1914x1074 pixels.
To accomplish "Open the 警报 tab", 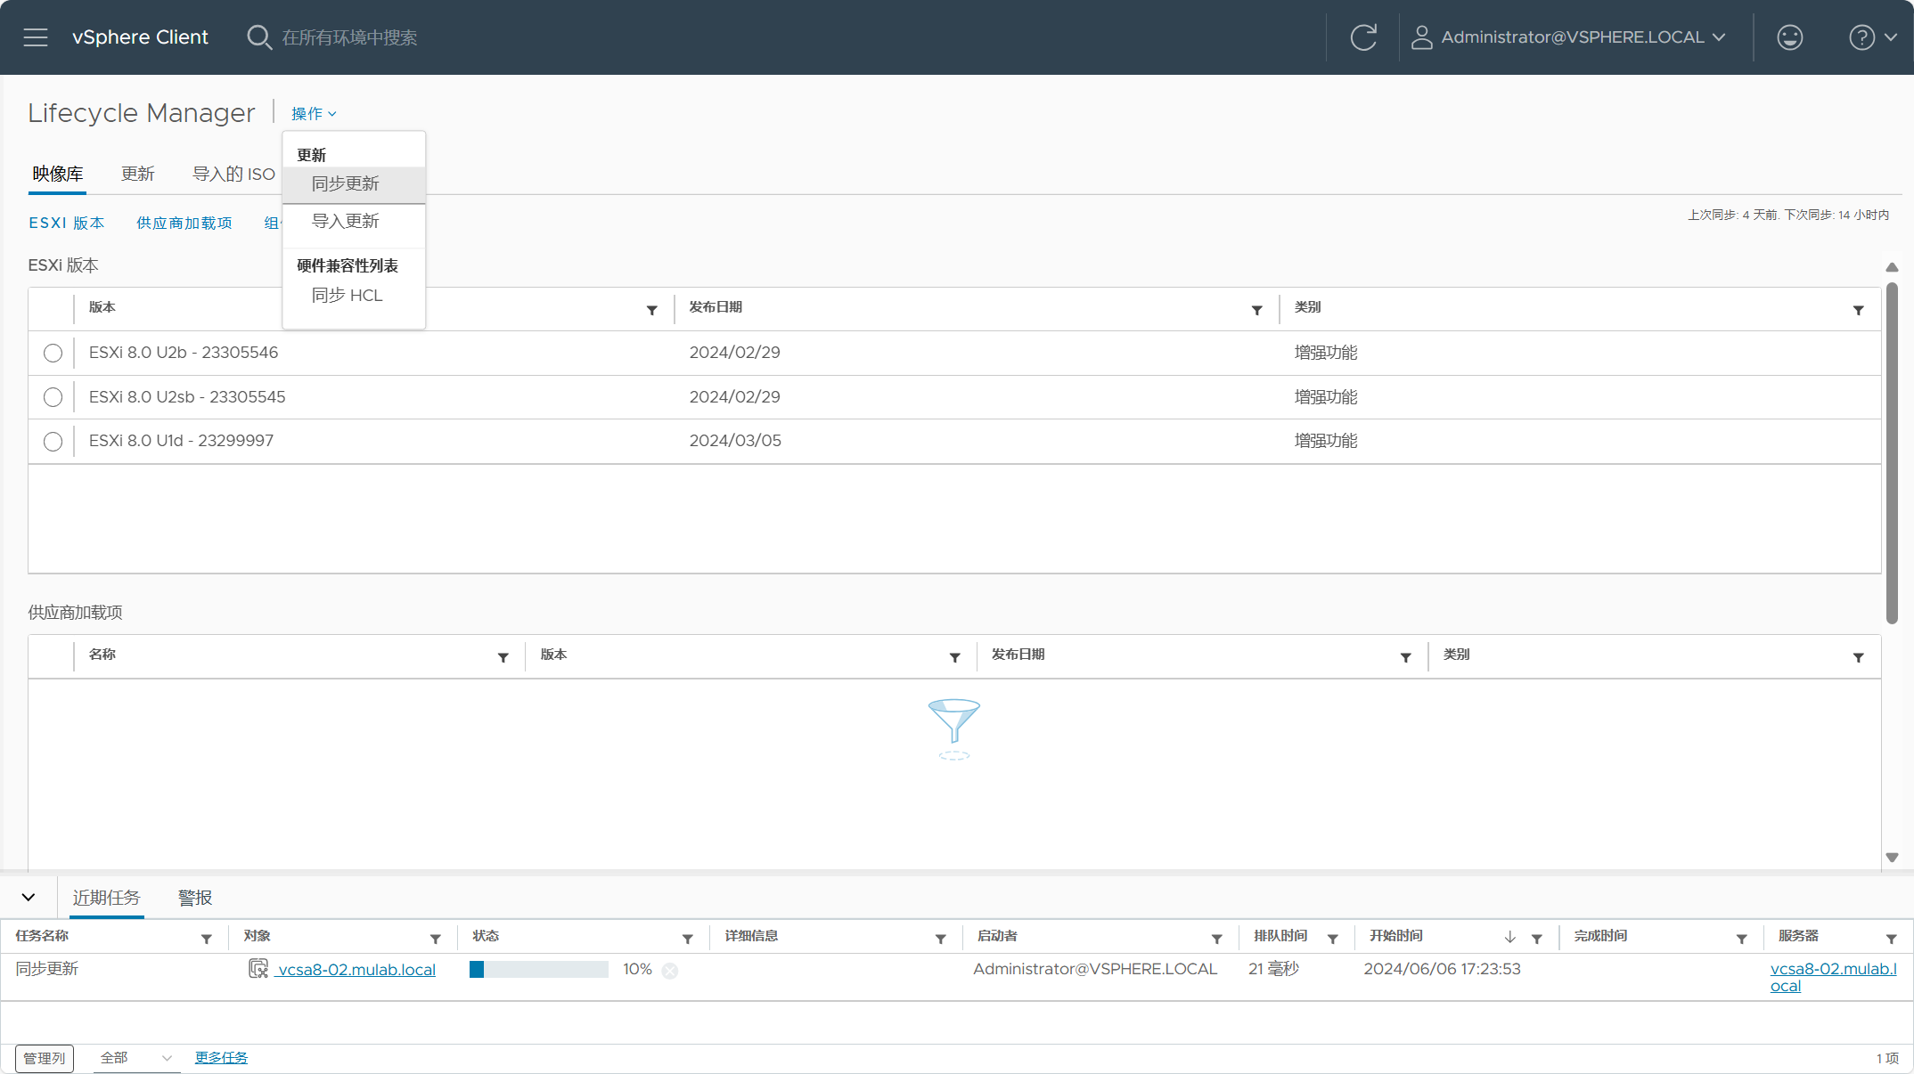I will [195, 898].
